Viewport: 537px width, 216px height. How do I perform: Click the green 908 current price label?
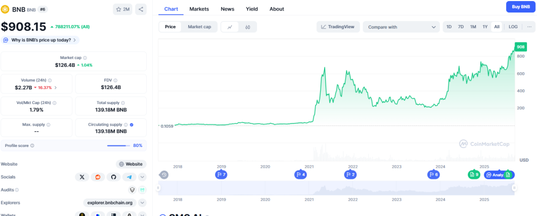click(521, 47)
